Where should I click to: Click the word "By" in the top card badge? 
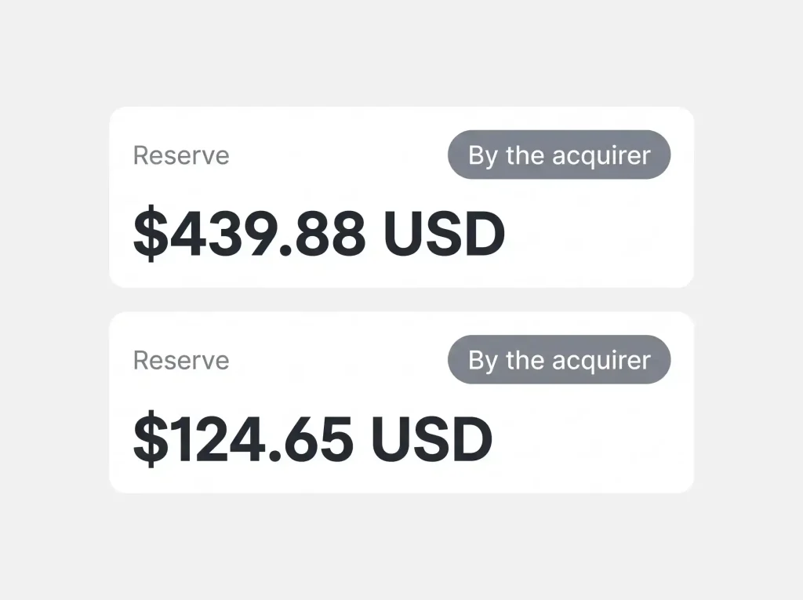click(x=483, y=156)
